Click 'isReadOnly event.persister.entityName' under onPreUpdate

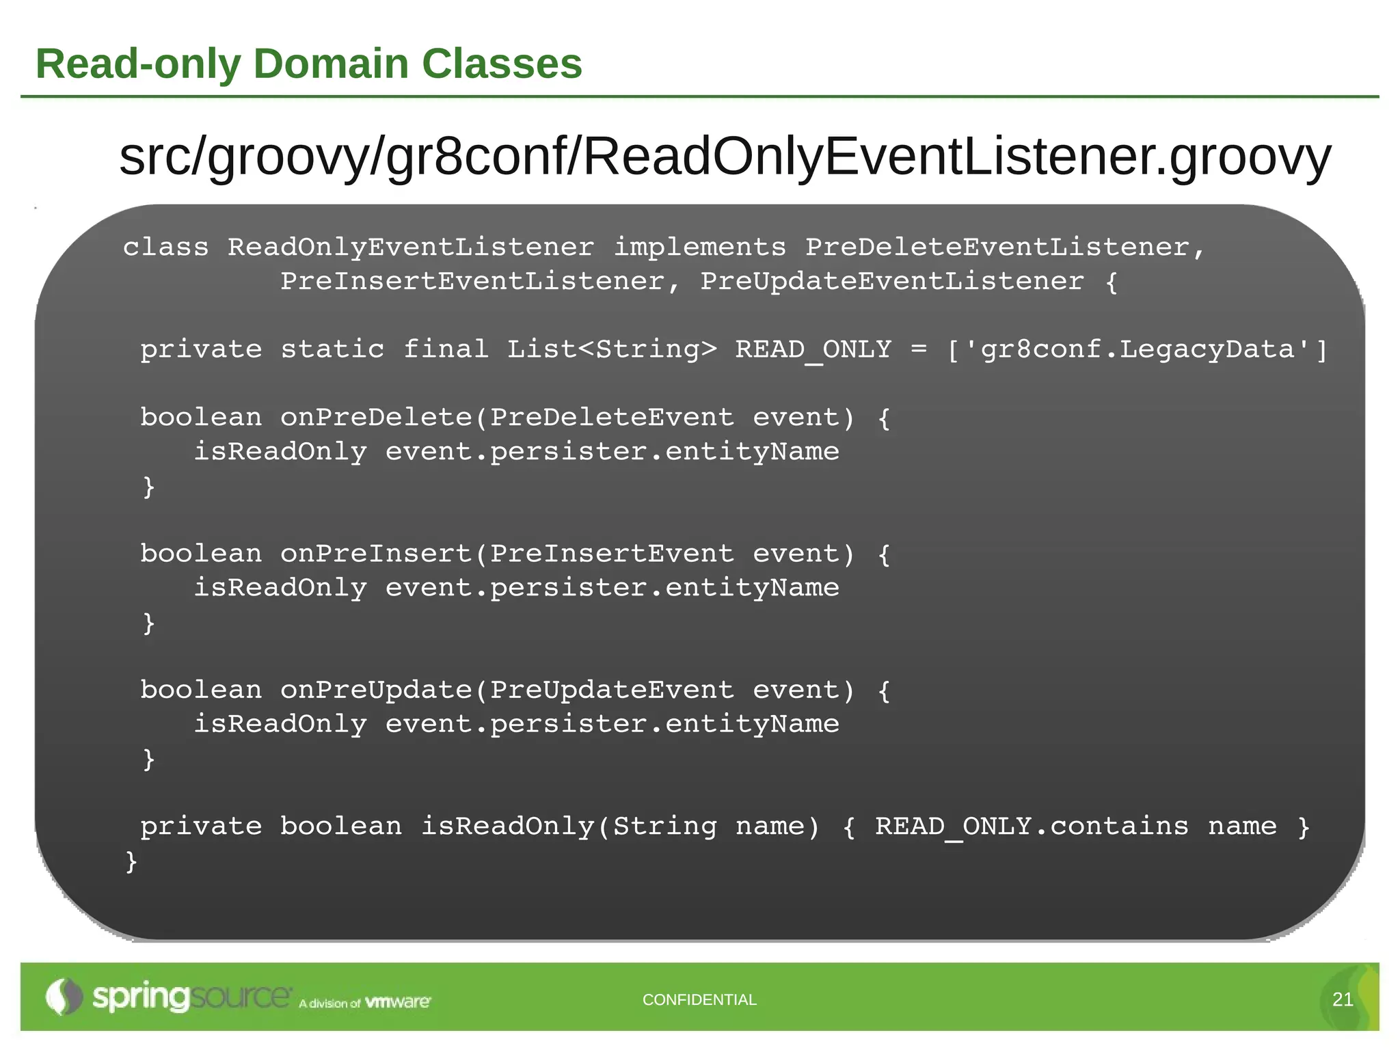tap(516, 724)
